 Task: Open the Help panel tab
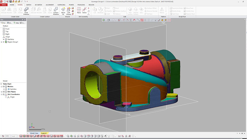click(x=16, y=23)
